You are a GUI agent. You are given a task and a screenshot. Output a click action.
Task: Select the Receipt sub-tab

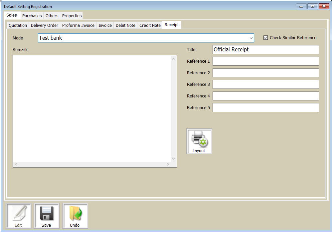172,25
